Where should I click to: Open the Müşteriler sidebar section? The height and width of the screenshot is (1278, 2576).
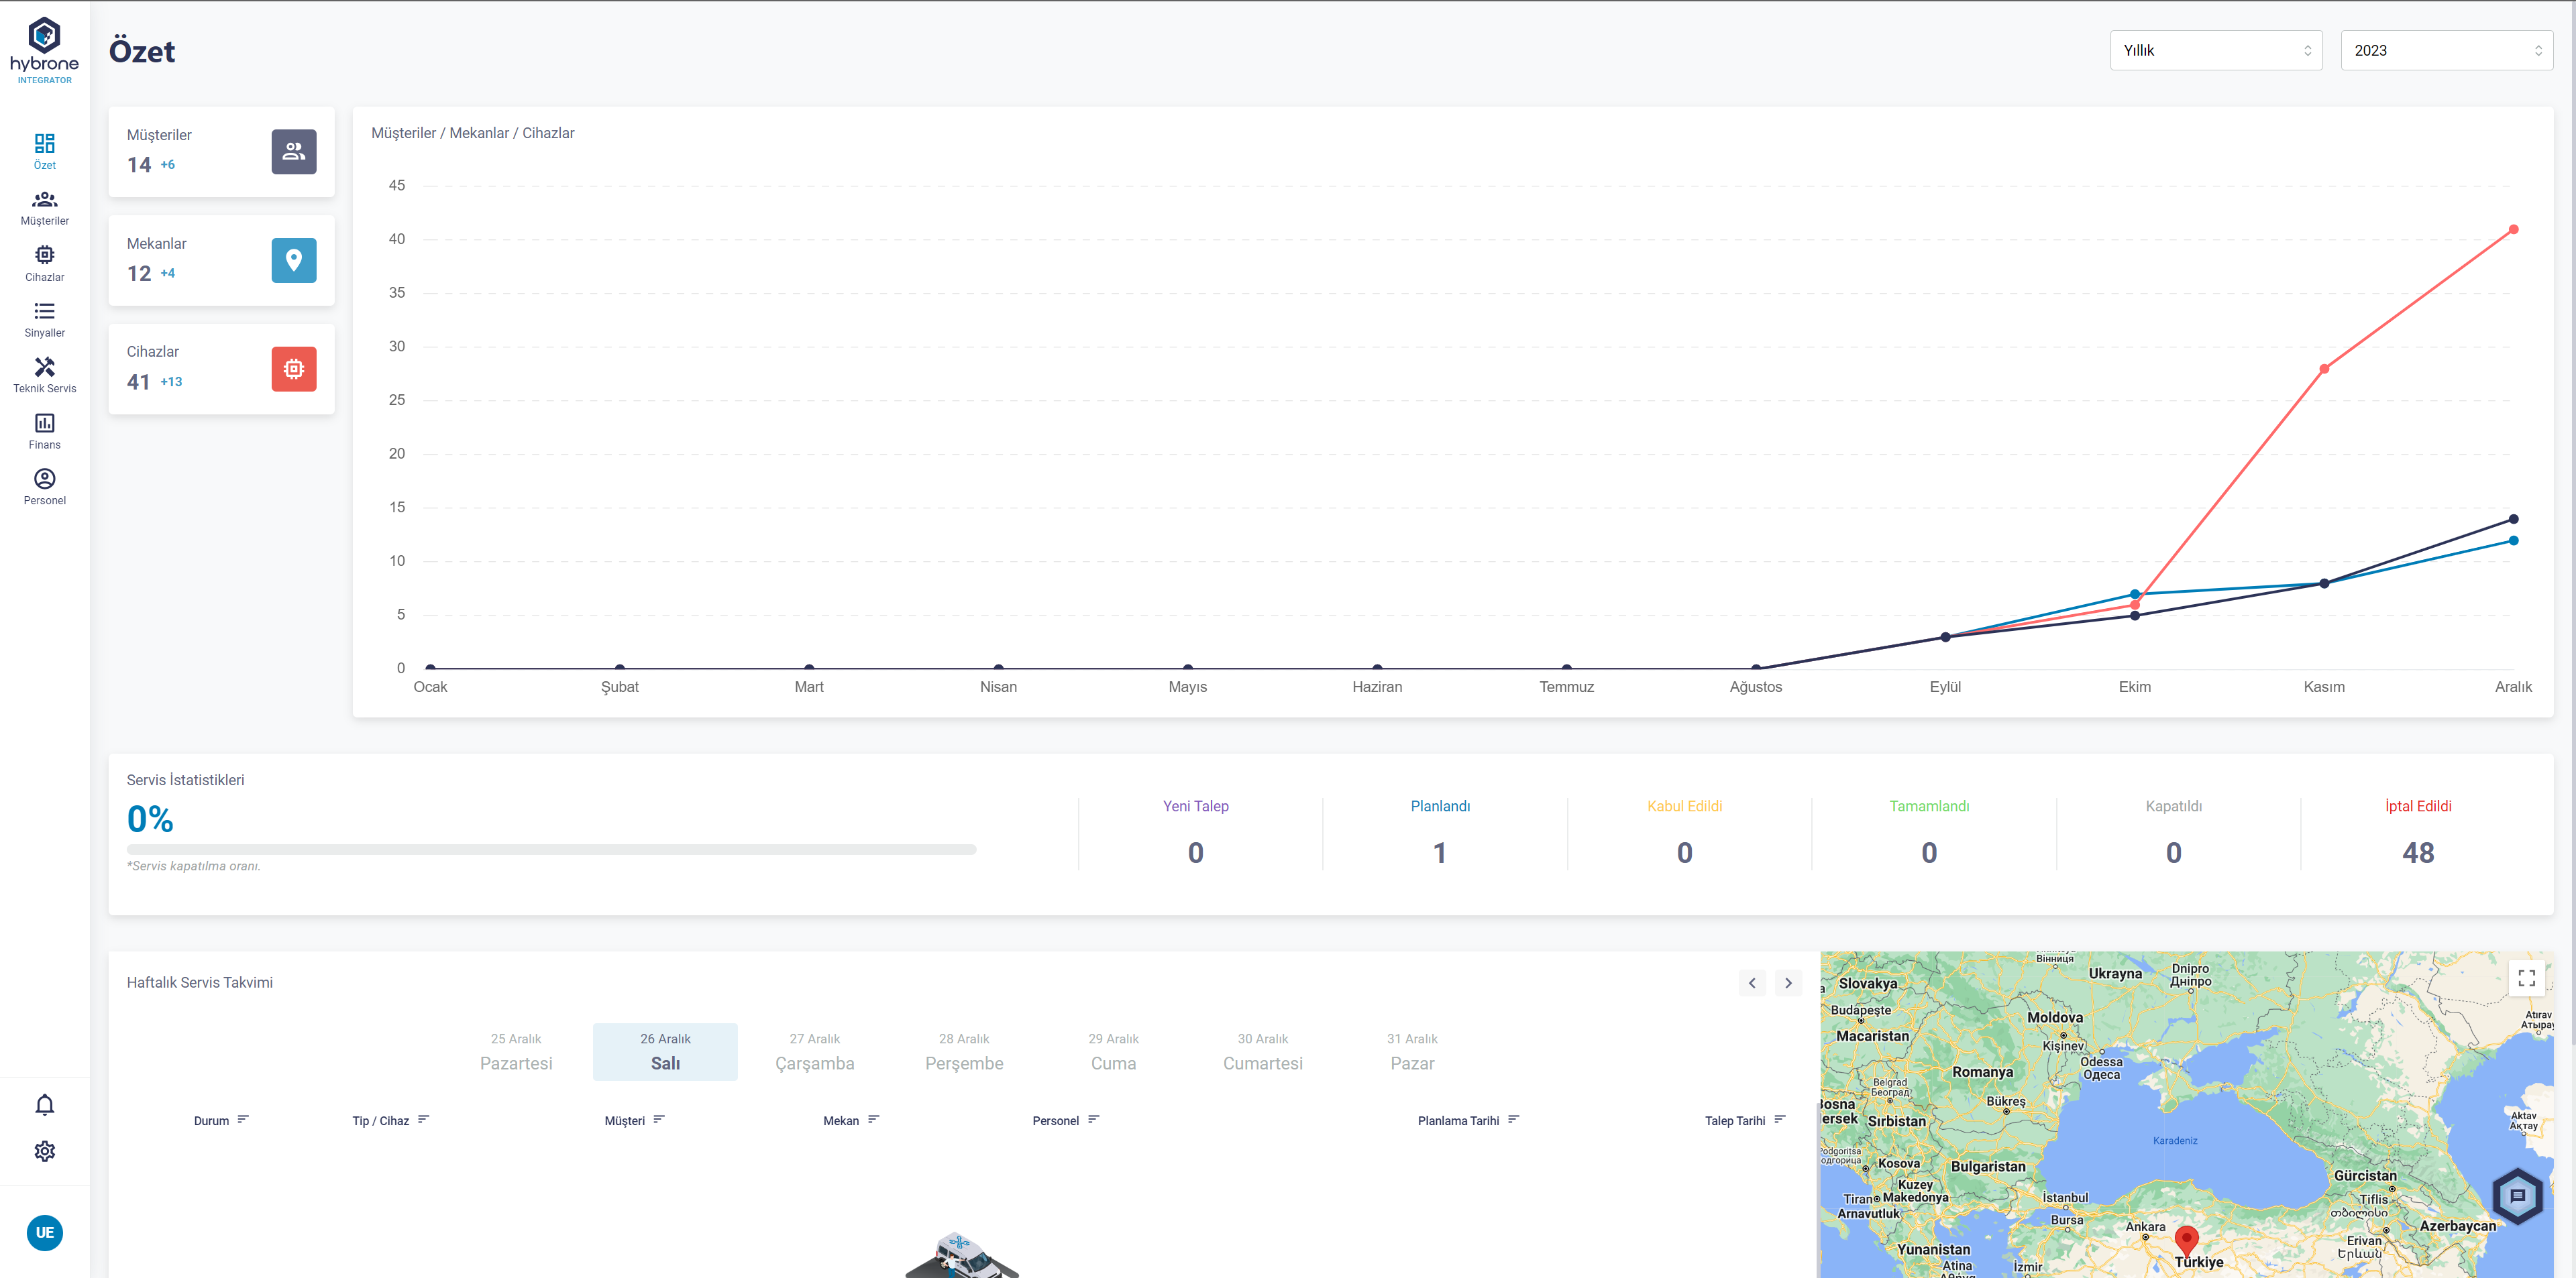click(44, 208)
